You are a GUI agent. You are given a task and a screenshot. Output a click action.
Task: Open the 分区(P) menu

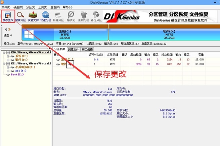31,7
